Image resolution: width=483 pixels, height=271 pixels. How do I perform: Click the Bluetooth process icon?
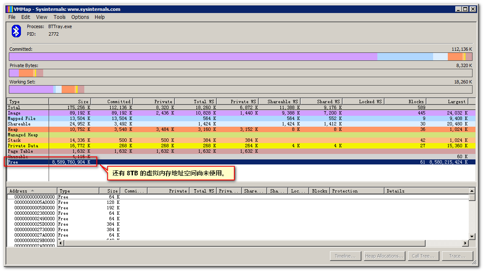point(16,31)
